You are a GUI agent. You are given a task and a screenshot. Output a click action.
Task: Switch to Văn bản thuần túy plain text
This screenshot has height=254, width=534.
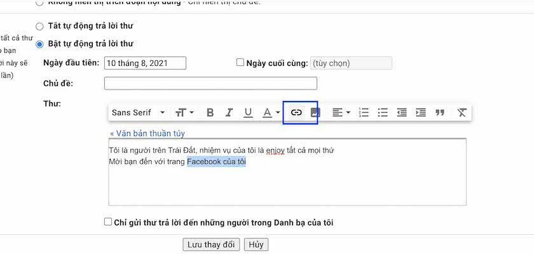point(147,133)
